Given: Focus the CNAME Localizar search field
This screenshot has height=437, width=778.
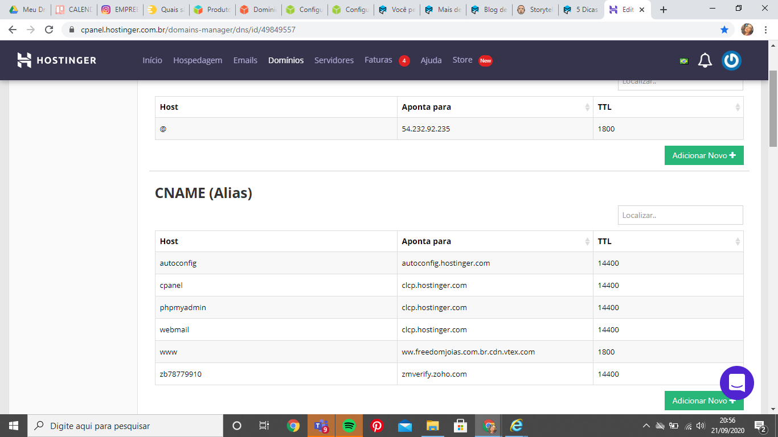Looking at the screenshot, I should [681, 215].
